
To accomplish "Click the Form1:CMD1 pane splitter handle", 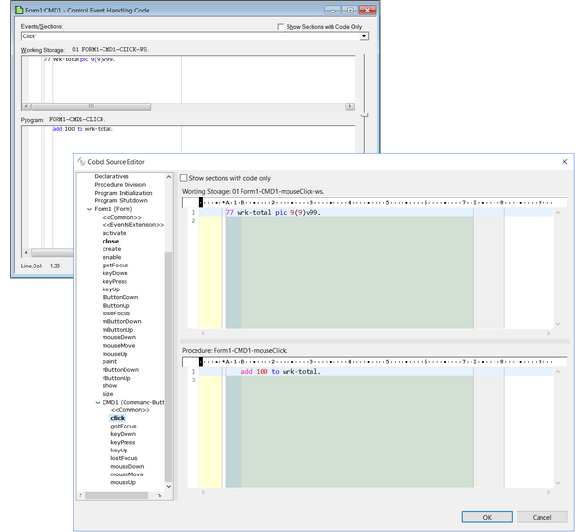I will (364, 115).
